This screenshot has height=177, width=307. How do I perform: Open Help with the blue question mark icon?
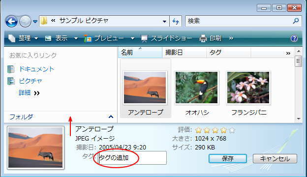[x=294, y=38]
